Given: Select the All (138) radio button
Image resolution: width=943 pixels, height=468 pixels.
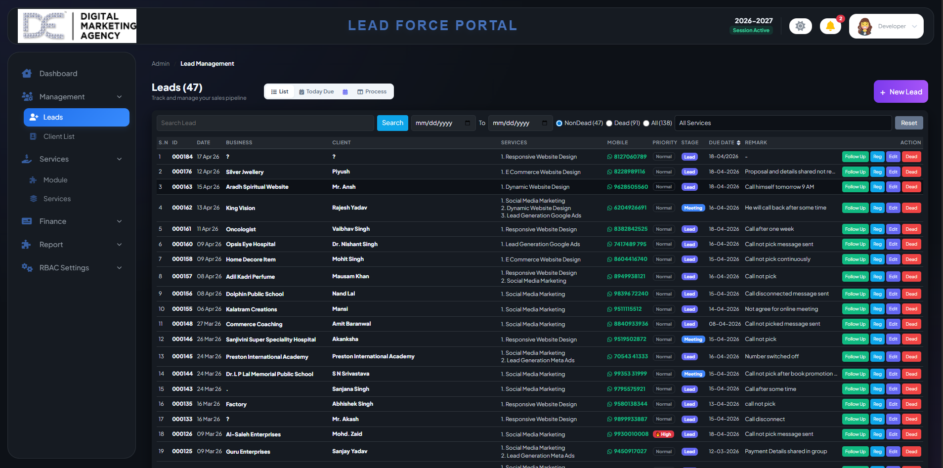Looking at the screenshot, I should pos(646,124).
